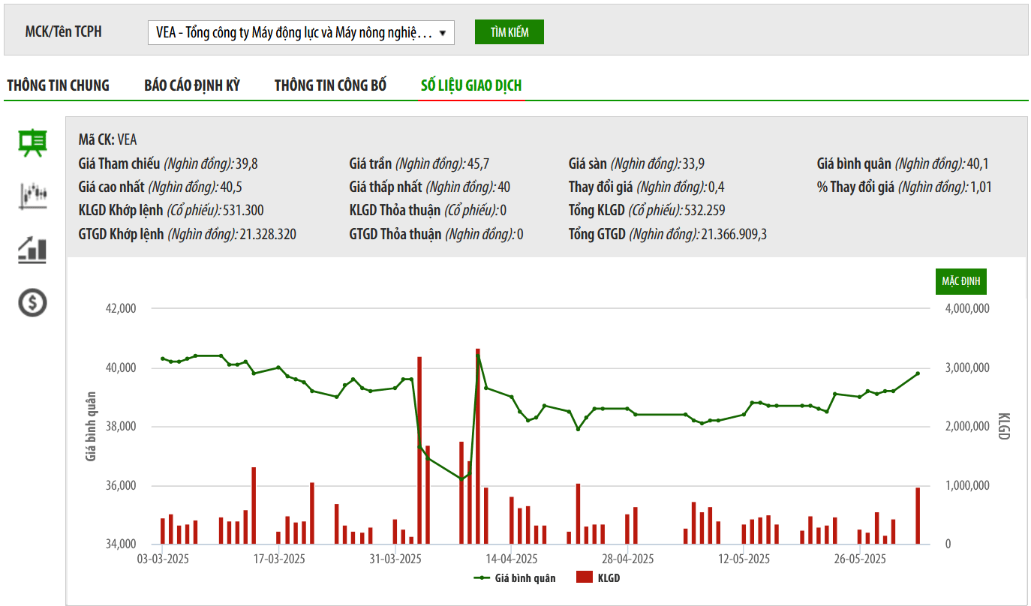This screenshot has height=606, width=1031.
Task: Switch to the THÔNG TIN CHUNG tab
Action: 59,85
